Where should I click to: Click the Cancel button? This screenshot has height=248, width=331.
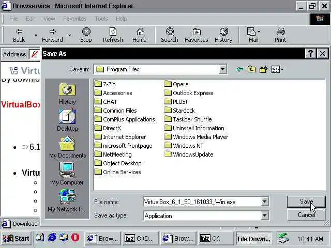[306, 215]
